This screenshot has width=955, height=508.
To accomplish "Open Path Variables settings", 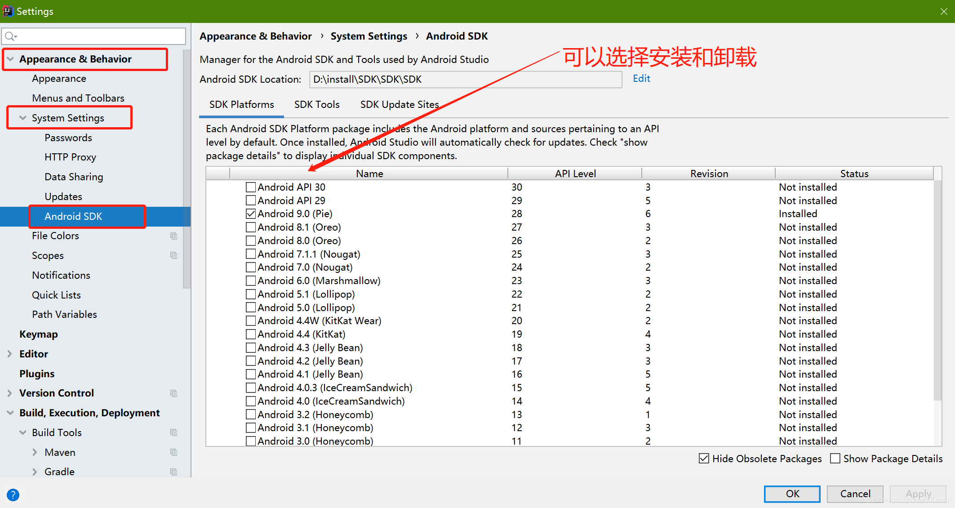I will click(x=64, y=314).
